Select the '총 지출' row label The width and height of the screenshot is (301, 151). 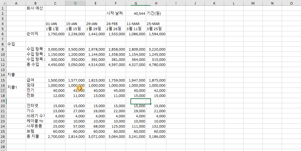click(x=36, y=137)
